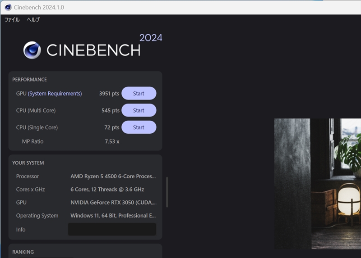
Task: Click the 6 Cores, 12 Threads value
Action: [x=107, y=189]
